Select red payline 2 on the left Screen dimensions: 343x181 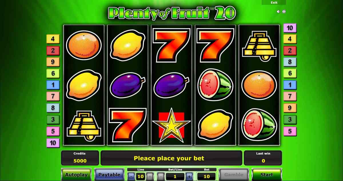pyautogui.click(x=53, y=50)
